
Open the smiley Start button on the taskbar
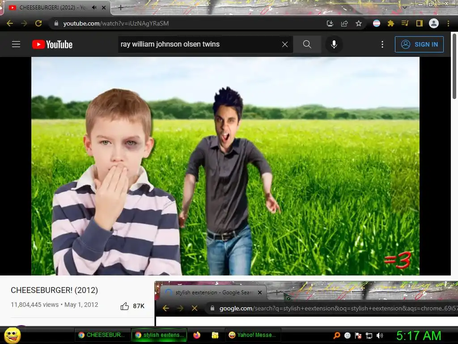click(x=12, y=335)
